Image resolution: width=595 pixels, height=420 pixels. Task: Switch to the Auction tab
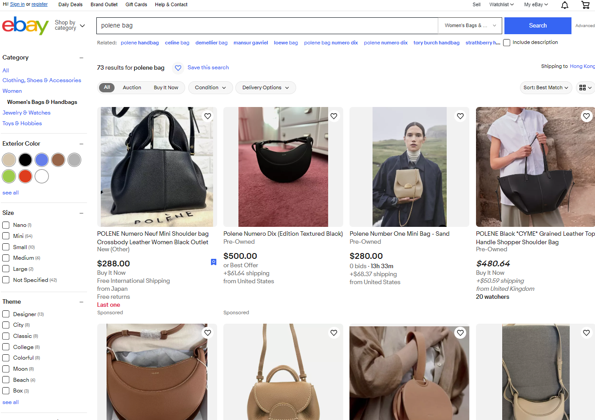[x=132, y=87]
